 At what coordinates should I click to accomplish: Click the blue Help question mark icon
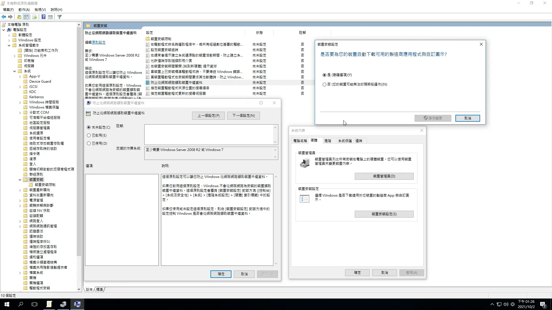tap(43, 17)
